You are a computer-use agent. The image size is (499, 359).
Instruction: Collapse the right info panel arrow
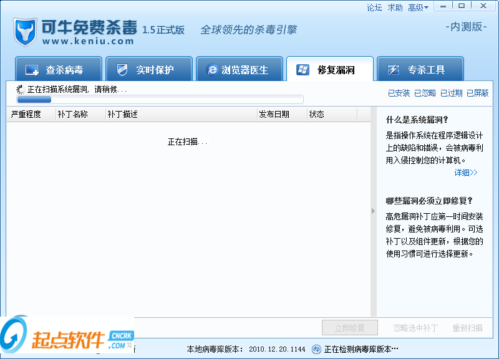[373, 211]
